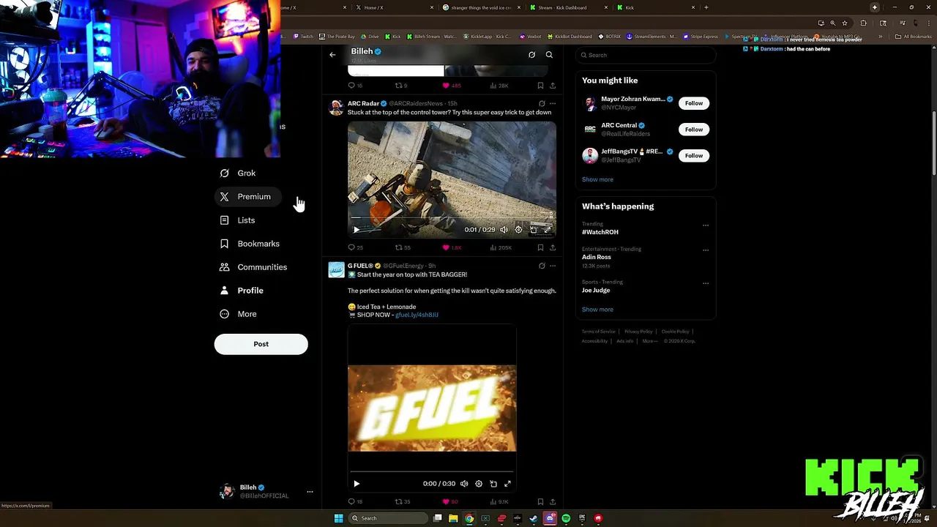Show more under What's happening
Viewport: 937px width, 527px height.
(x=597, y=310)
